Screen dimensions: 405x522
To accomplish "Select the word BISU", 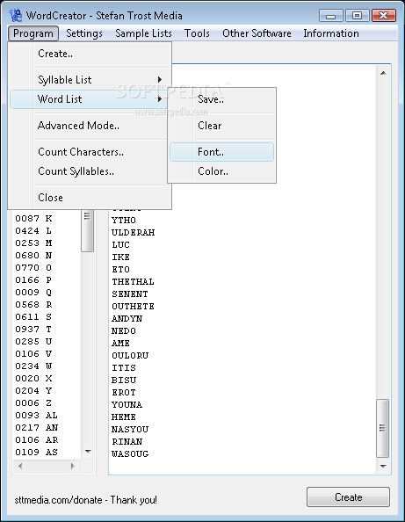I will [x=124, y=381].
